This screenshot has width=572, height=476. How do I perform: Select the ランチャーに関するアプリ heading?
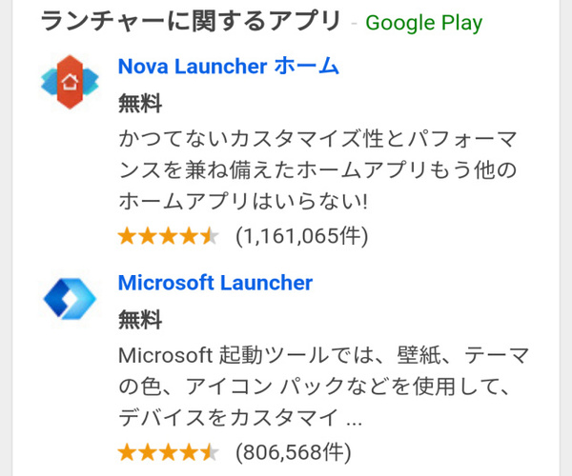tap(192, 20)
